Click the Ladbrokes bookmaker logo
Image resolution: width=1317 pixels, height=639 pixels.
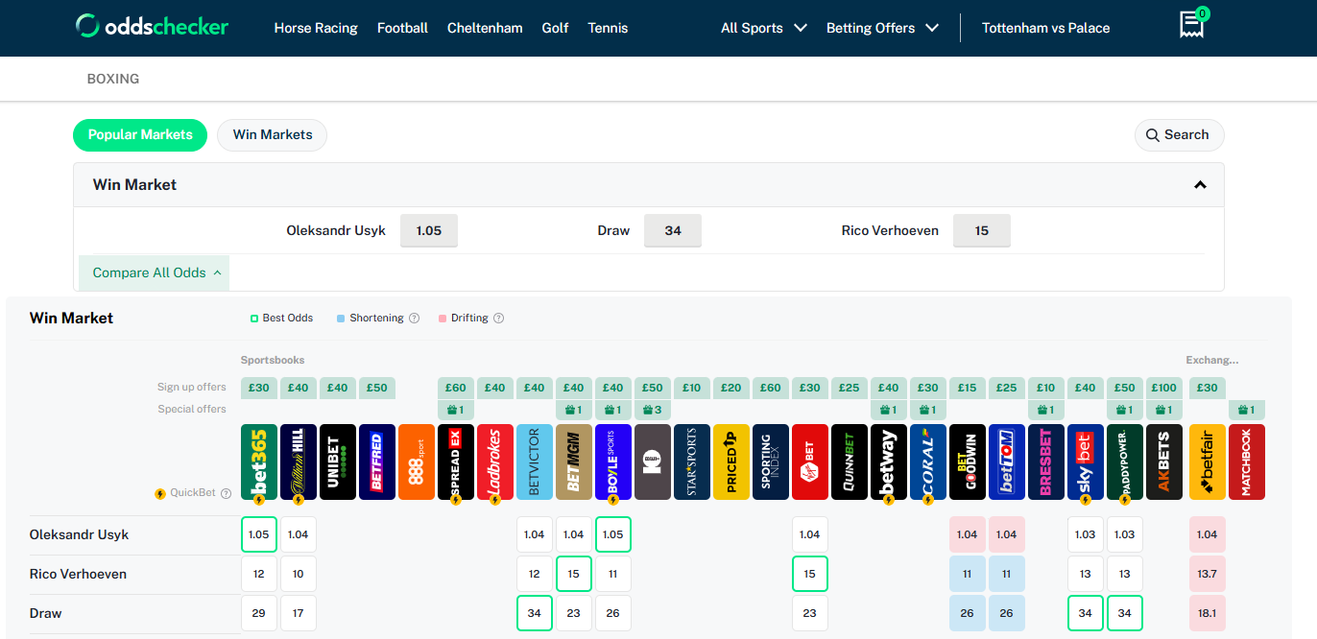[494, 461]
